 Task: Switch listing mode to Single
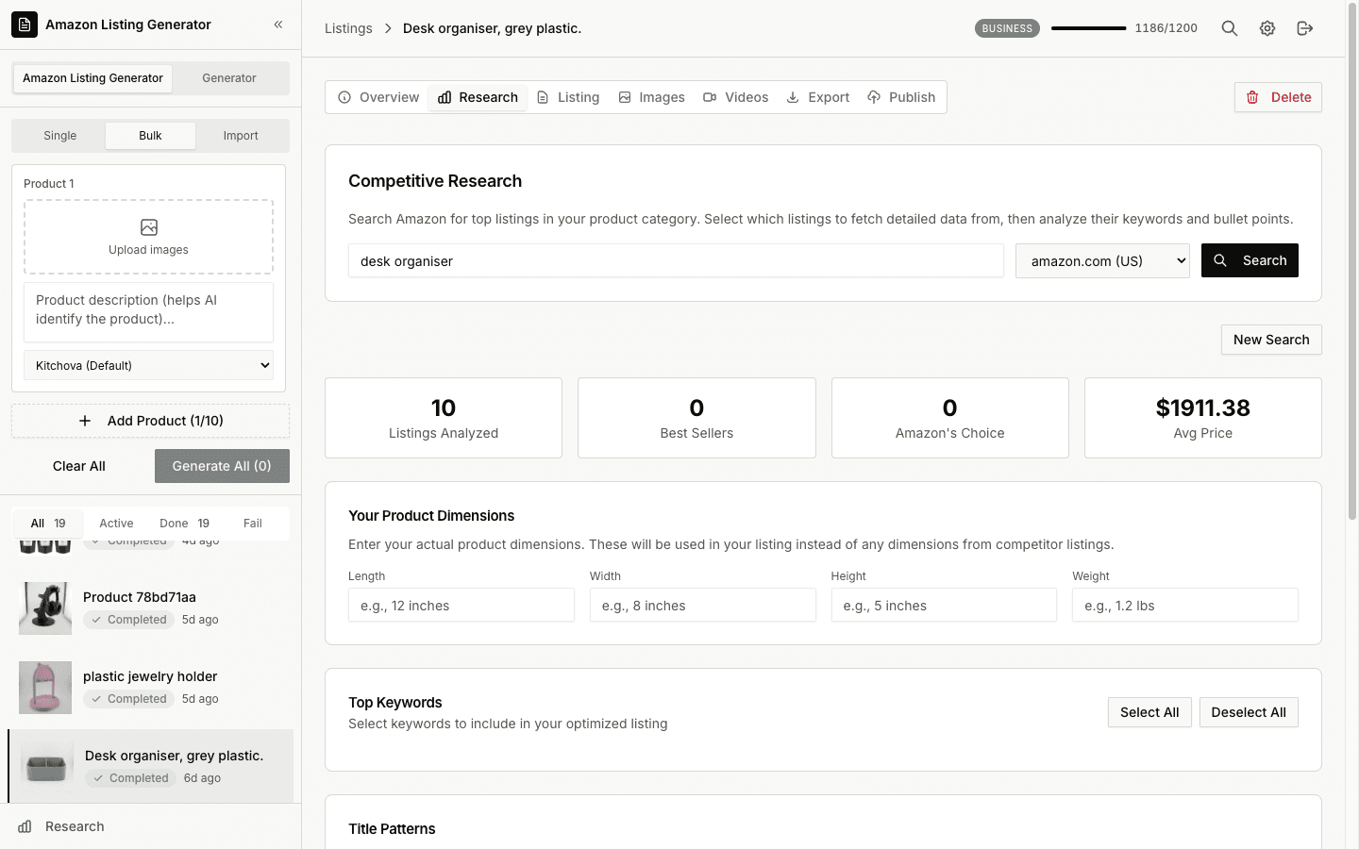pos(59,135)
